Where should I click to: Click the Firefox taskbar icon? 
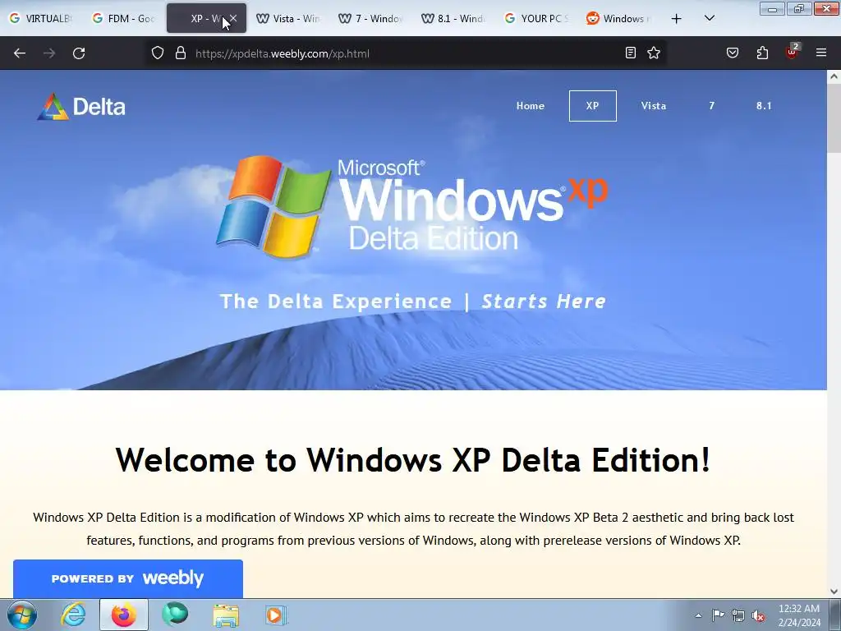[x=124, y=615]
